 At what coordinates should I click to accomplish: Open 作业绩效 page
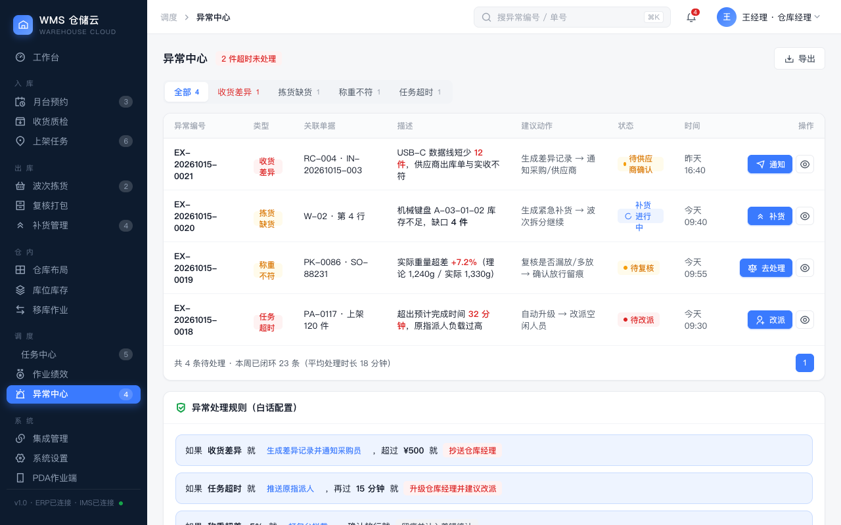(x=74, y=374)
